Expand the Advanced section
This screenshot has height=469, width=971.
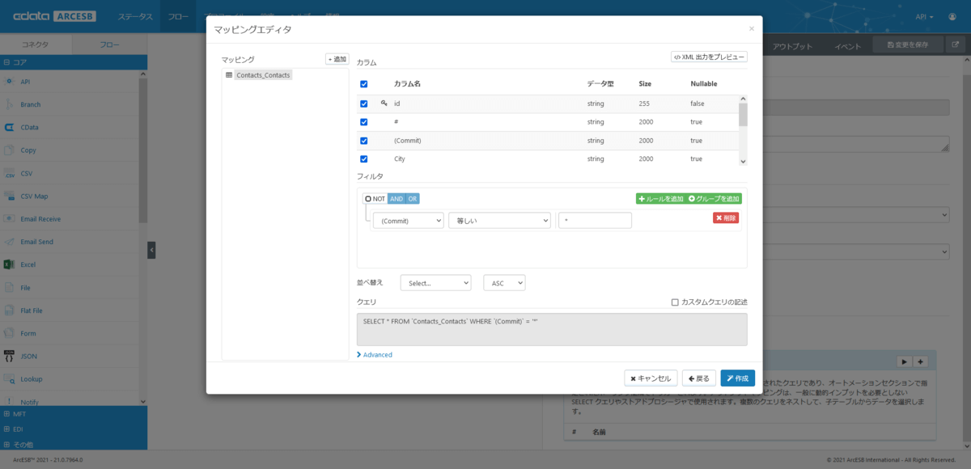(375, 355)
